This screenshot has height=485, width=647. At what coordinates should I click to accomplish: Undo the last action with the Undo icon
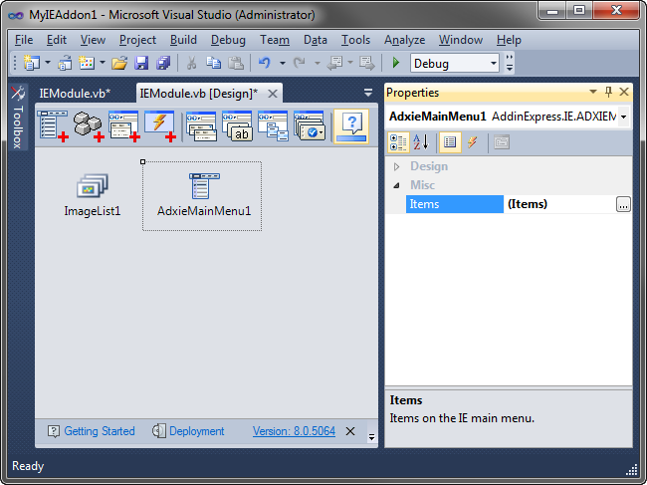click(x=265, y=63)
